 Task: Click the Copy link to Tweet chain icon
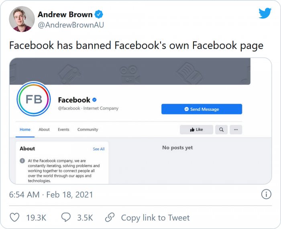(x=110, y=218)
